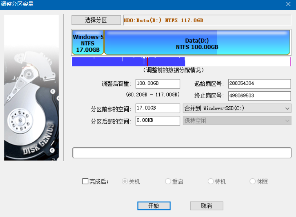This screenshot has width=296, height=217.
Task: Open the 保持空闲 dropdown
Action: click(237, 121)
